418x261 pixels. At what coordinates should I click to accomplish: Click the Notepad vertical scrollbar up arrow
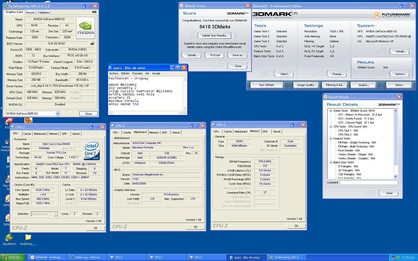click(185, 79)
